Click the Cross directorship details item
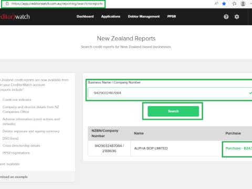Image resolution: width=252 pixels, height=189 pixels. tap(22, 145)
